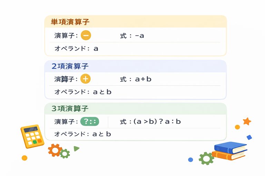Click the small green gear beside orange gear
Screen dimensions: 265x176
click(x=65, y=153)
